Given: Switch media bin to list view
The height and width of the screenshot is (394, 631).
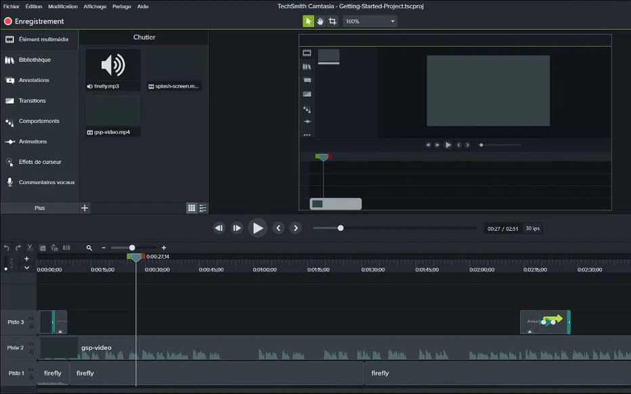Looking at the screenshot, I should [x=203, y=208].
